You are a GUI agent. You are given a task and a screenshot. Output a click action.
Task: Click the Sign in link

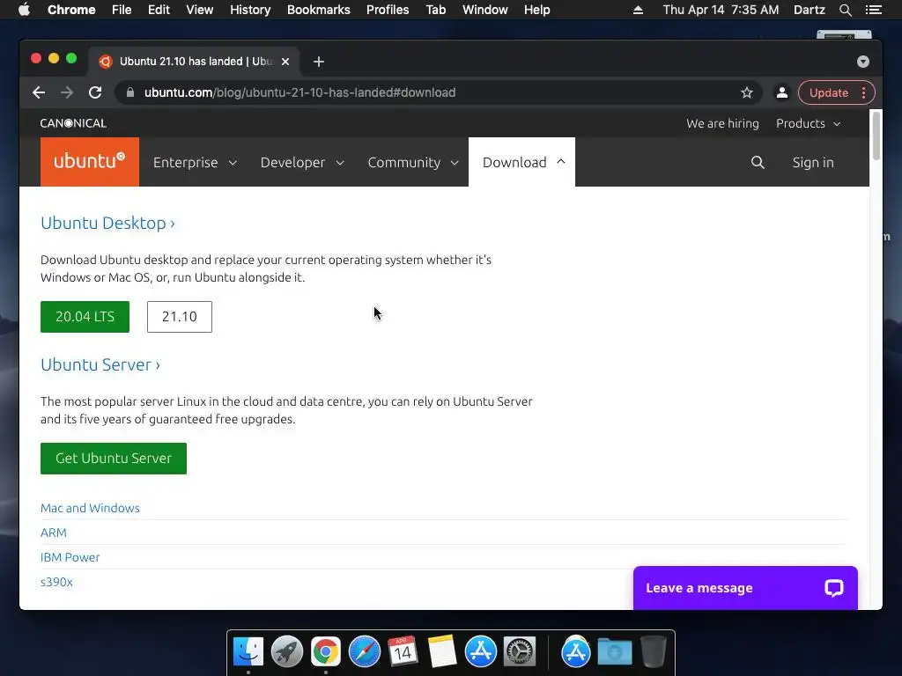[813, 163]
